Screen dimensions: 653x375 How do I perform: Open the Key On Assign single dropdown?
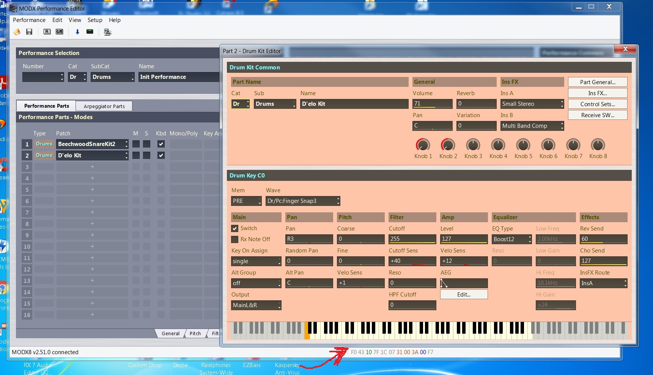pos(256,261)
